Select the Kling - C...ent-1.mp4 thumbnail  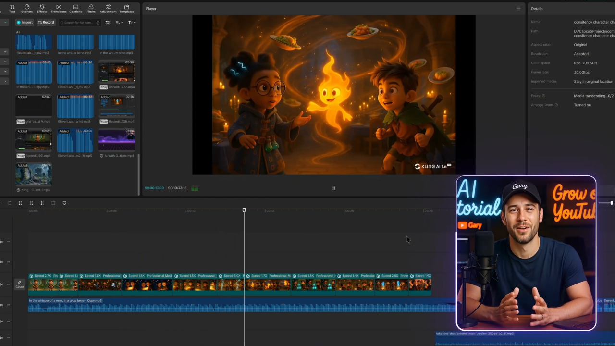[x=34, y=174]
